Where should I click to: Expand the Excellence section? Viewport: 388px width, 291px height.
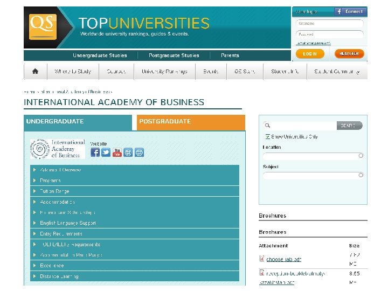135,266
